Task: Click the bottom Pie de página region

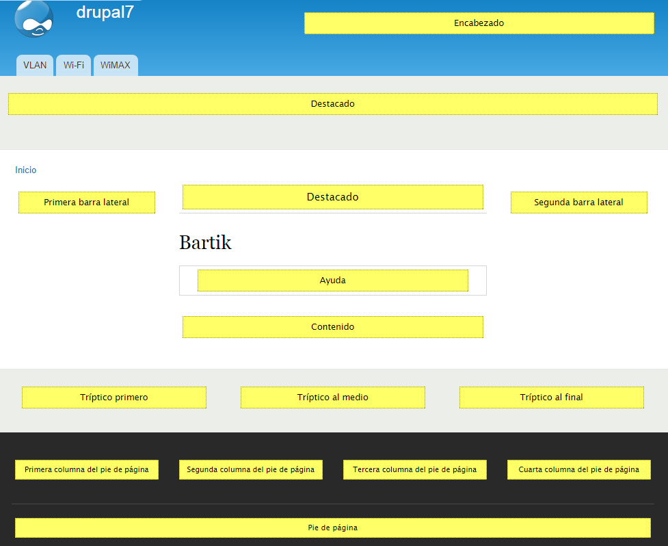Action: click(333, 528)
